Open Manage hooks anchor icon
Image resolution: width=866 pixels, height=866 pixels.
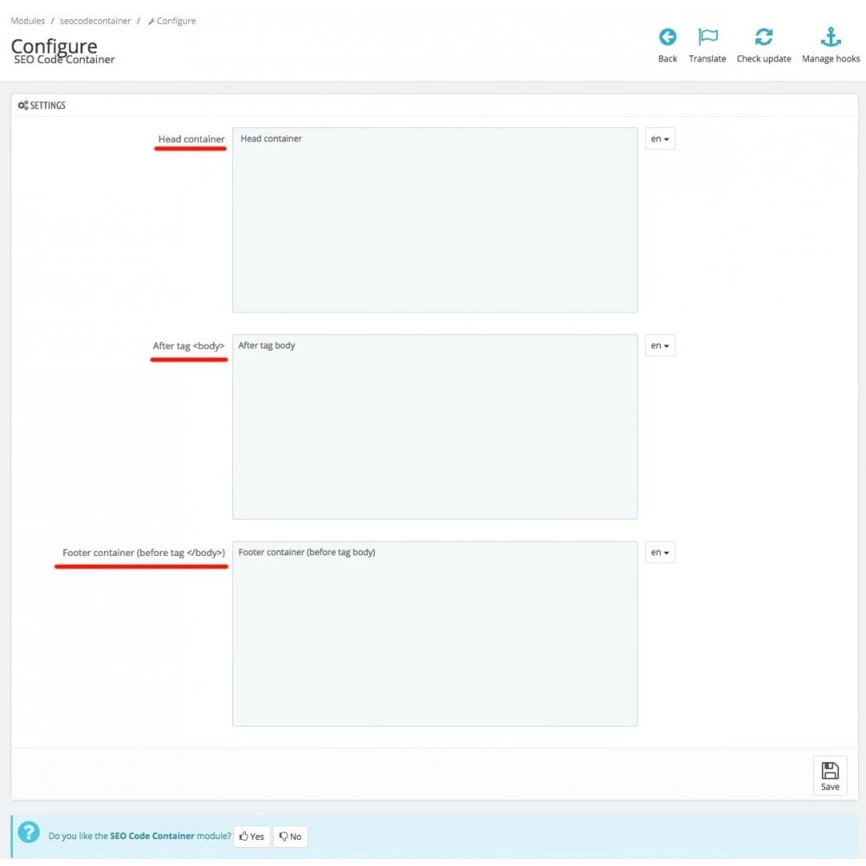[830, 37]
